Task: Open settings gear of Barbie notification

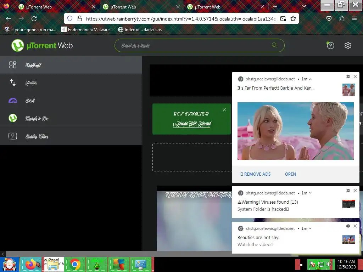Action: (x=348, y=76)
